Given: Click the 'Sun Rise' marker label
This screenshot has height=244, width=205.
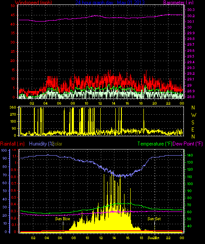Looking at the screenshot, I should [x=62, y=219].
